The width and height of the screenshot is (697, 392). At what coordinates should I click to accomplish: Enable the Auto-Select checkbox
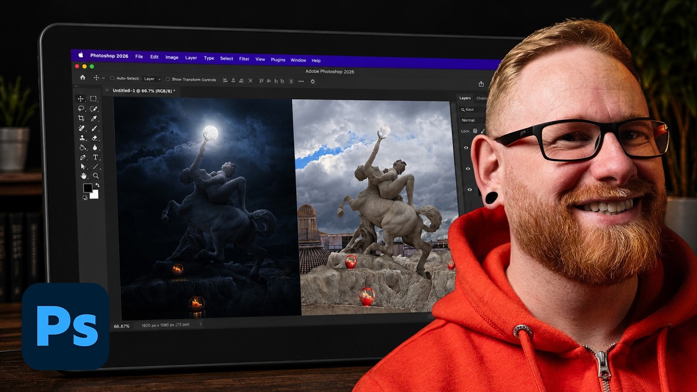112,78
